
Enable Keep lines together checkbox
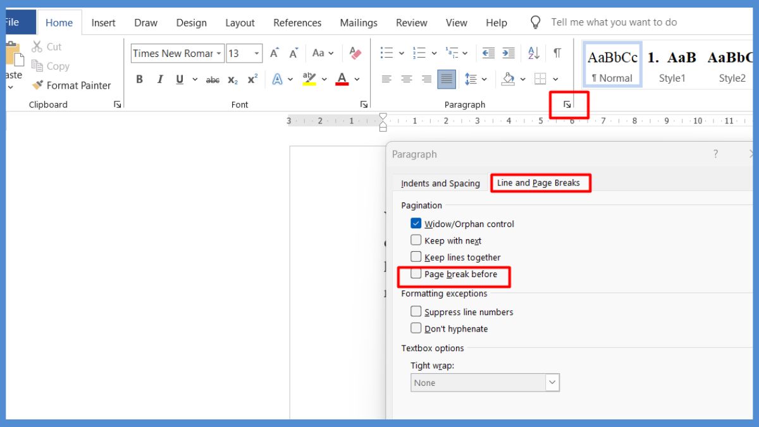tap(416, 257)
